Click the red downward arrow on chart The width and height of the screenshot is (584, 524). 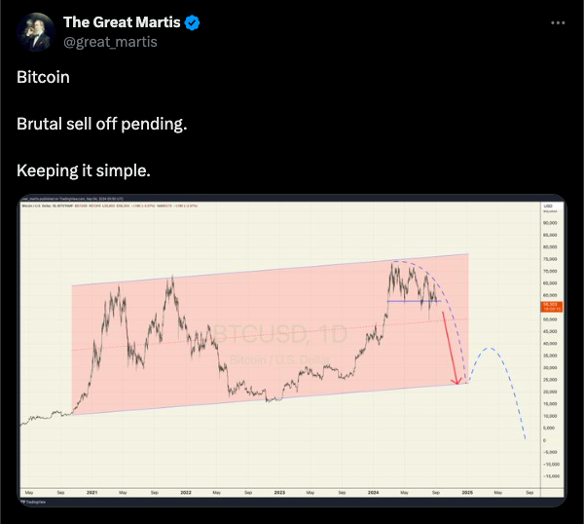450,348
